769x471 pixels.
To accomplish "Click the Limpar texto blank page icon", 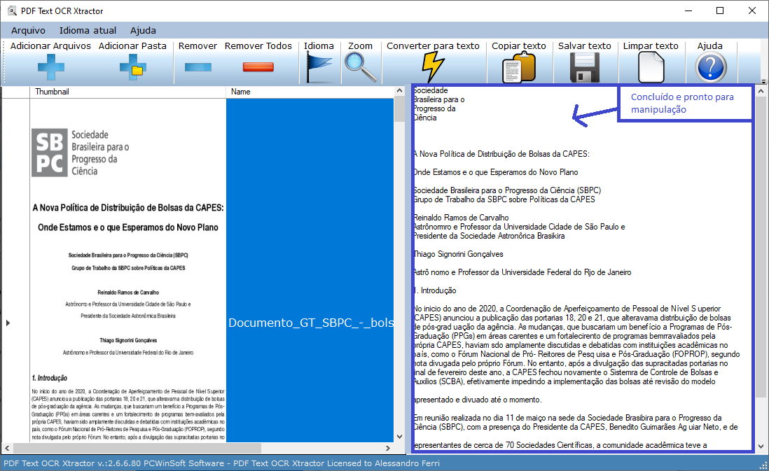I will coord(651,68).
